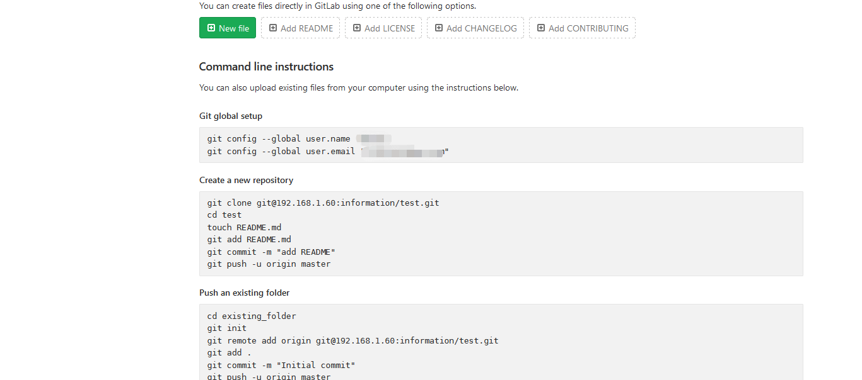Click the Create a new repository heading
Screen dimensions: 862x380
coord(246,180)
